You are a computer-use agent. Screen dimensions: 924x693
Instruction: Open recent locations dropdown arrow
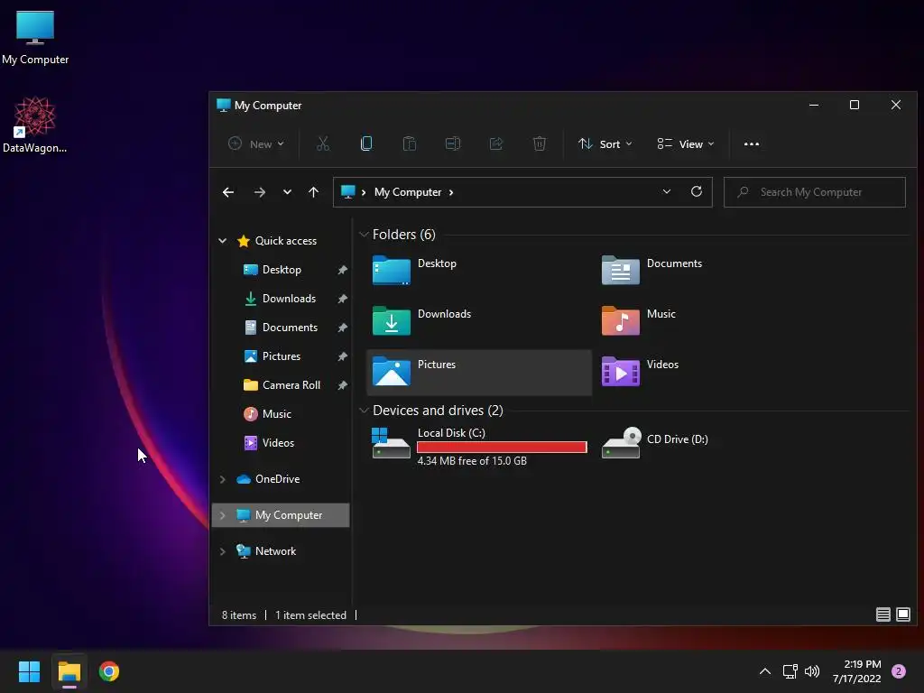(287, 192)
